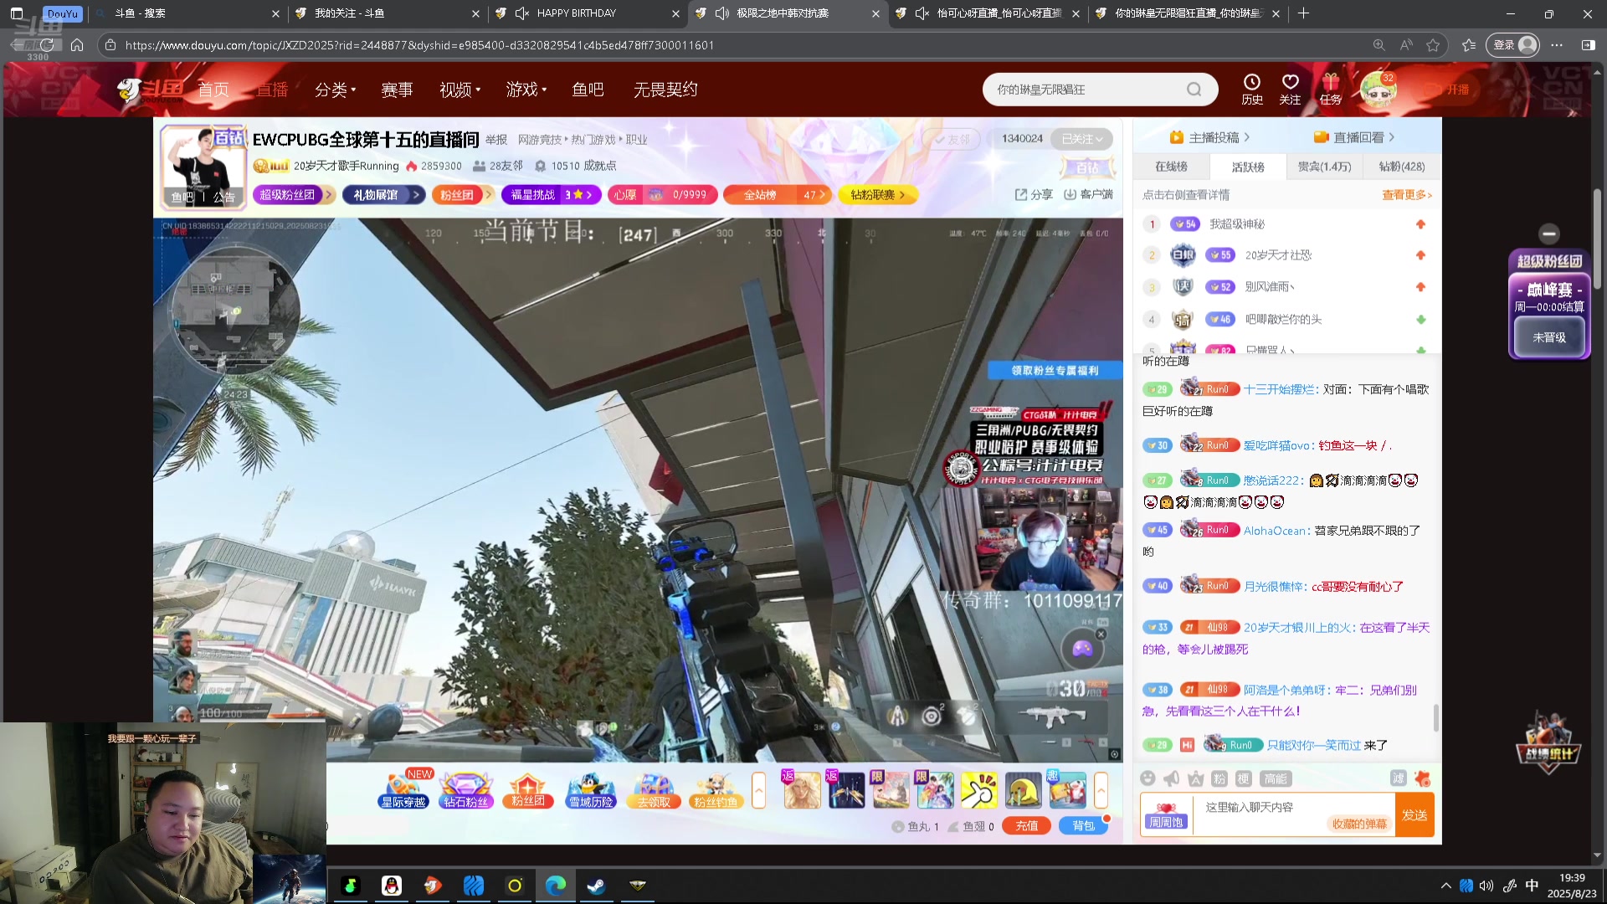Click the purple gamepad floating icon
This screenshot has height=904, width=1607.
pos(1082,649)
